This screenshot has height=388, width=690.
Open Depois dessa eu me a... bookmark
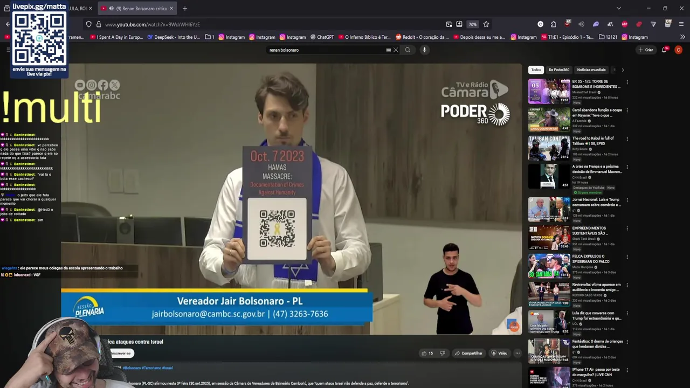pyautogui.click(x=479, y=37)
